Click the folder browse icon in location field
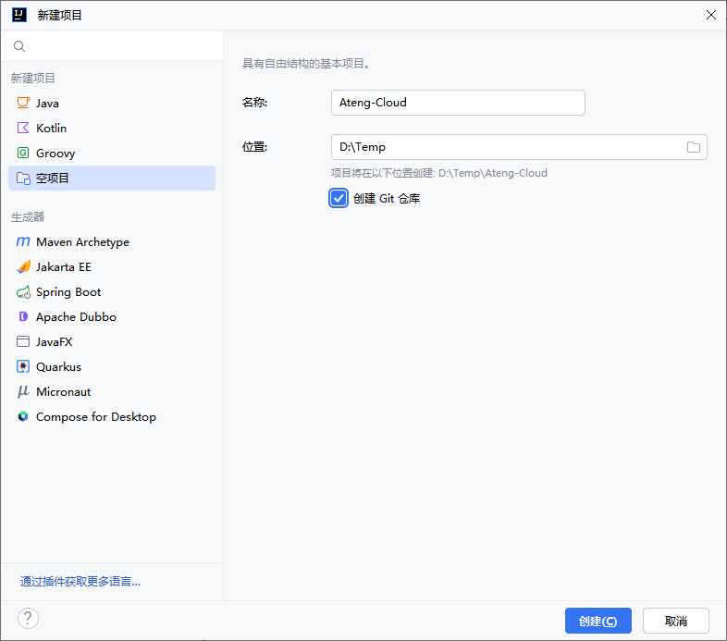The width and height of the screenshot is (727, 641). (x=694, y=147)
